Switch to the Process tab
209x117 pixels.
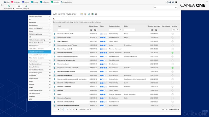coord(34,2)
